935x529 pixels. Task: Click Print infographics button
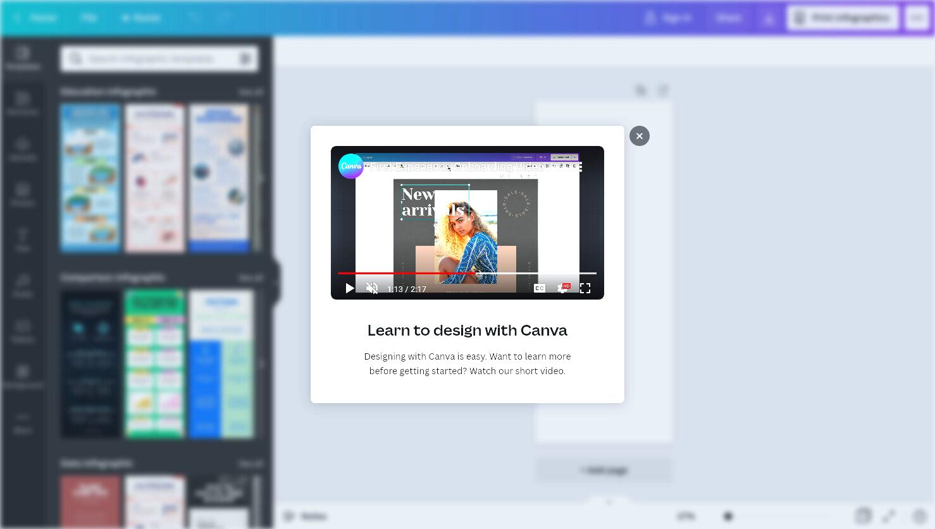pos(843,18)
